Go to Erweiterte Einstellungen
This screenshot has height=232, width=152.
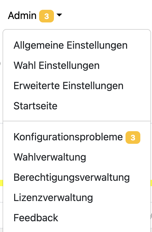77,86
